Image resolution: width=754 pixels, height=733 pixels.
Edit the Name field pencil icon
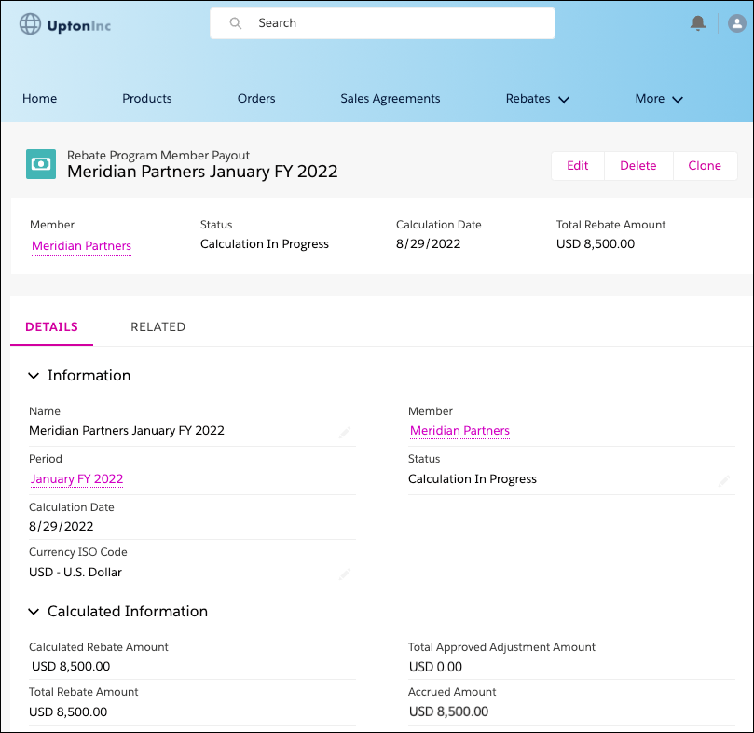[x=344, y=432]
